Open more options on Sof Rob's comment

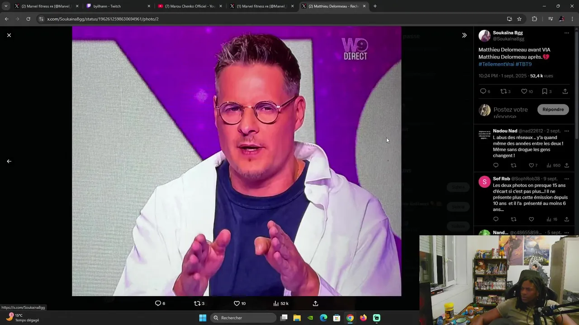[x=566, y=179]
